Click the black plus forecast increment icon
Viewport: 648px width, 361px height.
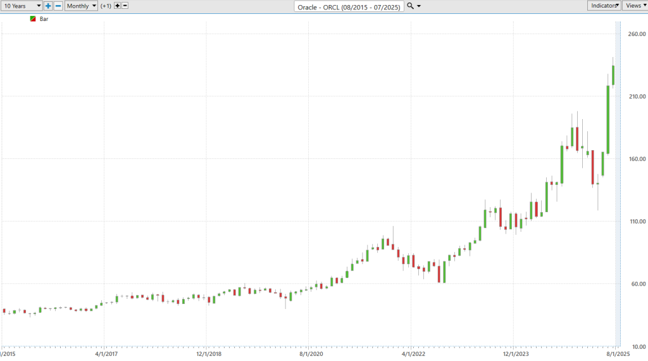click(117, 6)
